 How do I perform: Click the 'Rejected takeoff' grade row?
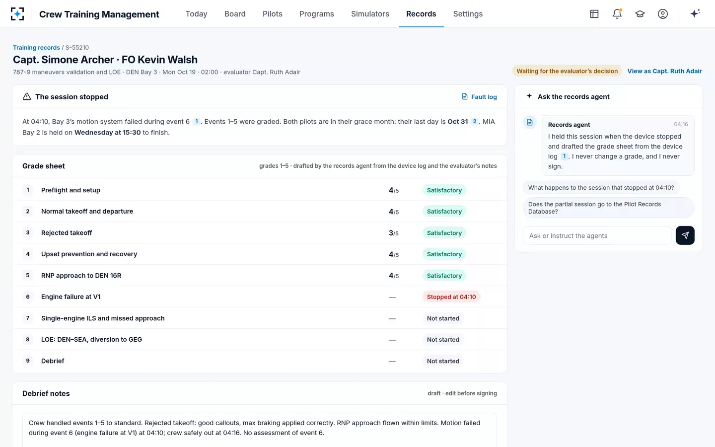(x=260, y=233)
